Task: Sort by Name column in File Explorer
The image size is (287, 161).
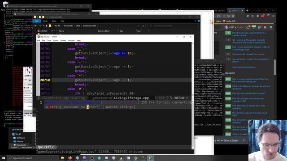Action: click(61, 31)
